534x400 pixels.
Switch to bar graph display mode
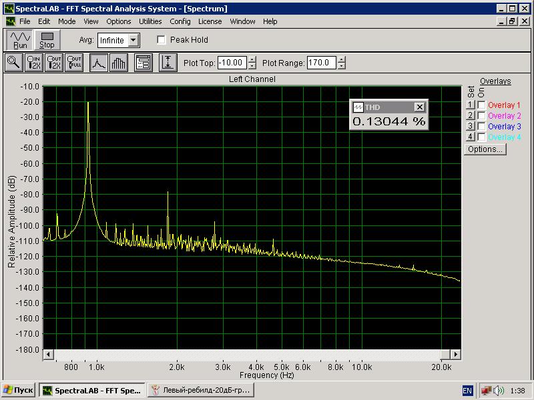(118, 63)
